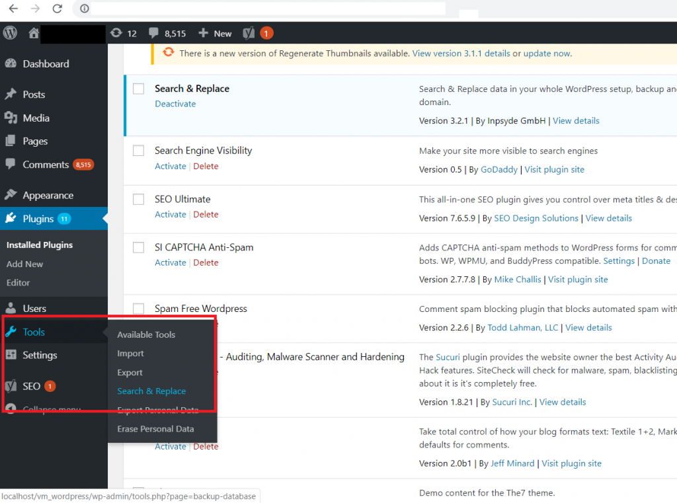The image size is (677, 503).
Task: Visit plugin site for Search Engine Visibility
Action: (555, 170)
